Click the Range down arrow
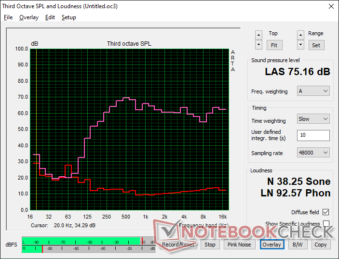Image resolution: width=339 pixels, height=259 pixels. 300,45
